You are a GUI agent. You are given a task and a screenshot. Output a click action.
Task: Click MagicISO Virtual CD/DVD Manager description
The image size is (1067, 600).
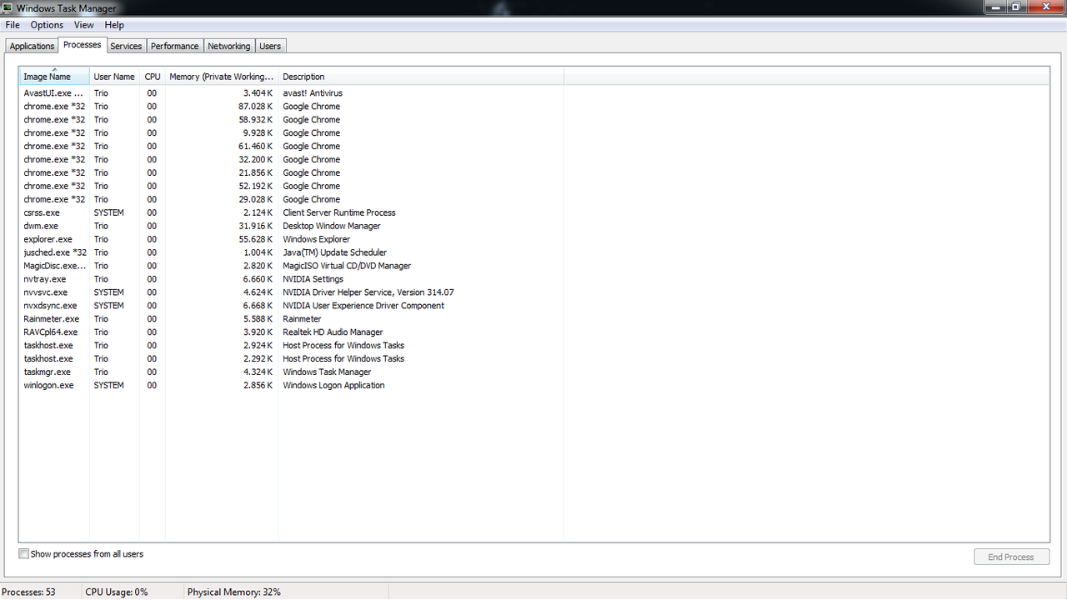click(347, 266)
